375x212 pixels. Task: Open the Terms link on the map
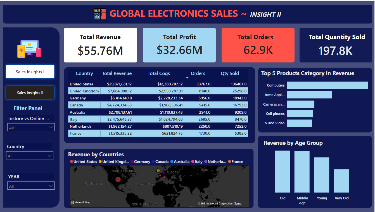pos(238,204)
